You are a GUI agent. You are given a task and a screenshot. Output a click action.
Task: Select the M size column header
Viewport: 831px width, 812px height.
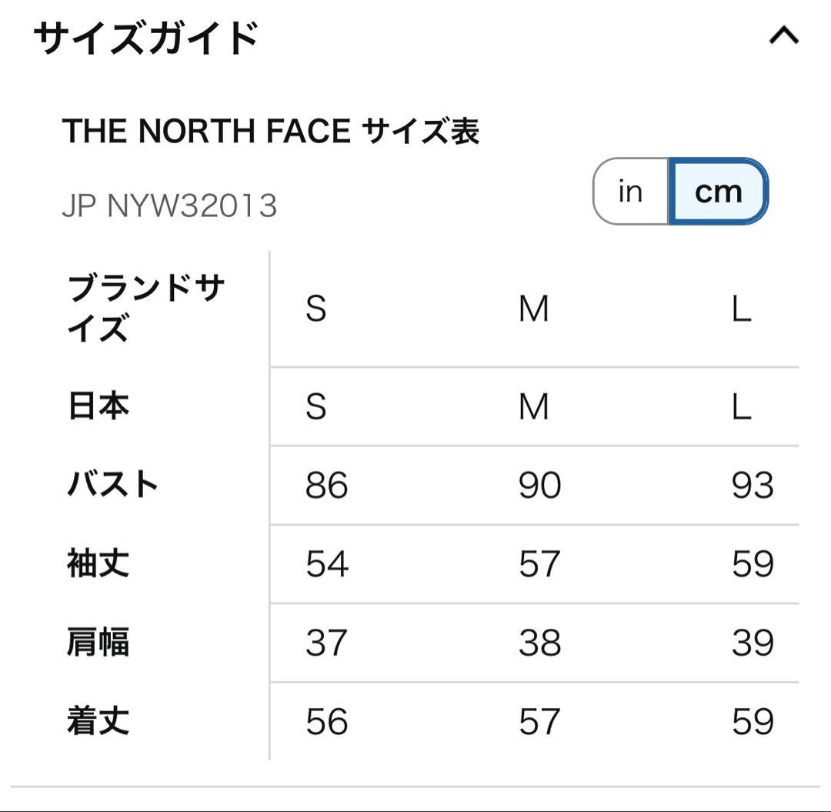tap(533, 309)
